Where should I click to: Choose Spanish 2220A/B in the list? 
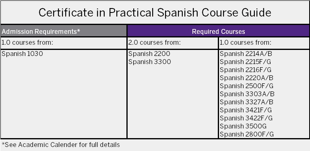[x=246, y=78]
